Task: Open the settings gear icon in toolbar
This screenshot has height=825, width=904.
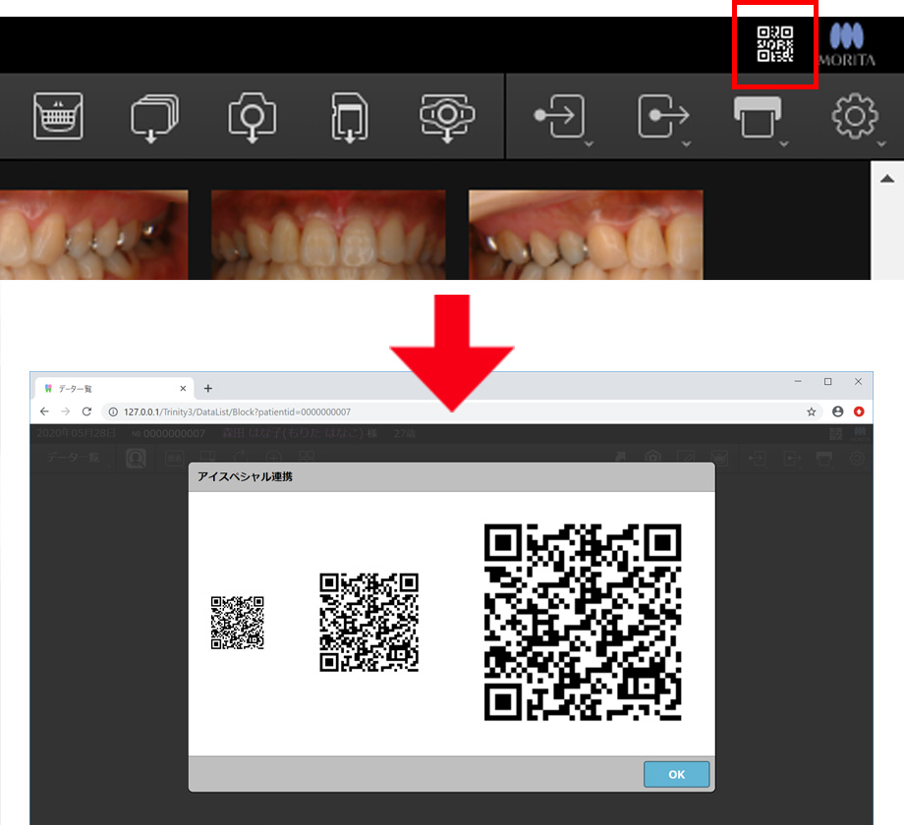Action: (855, 116)
